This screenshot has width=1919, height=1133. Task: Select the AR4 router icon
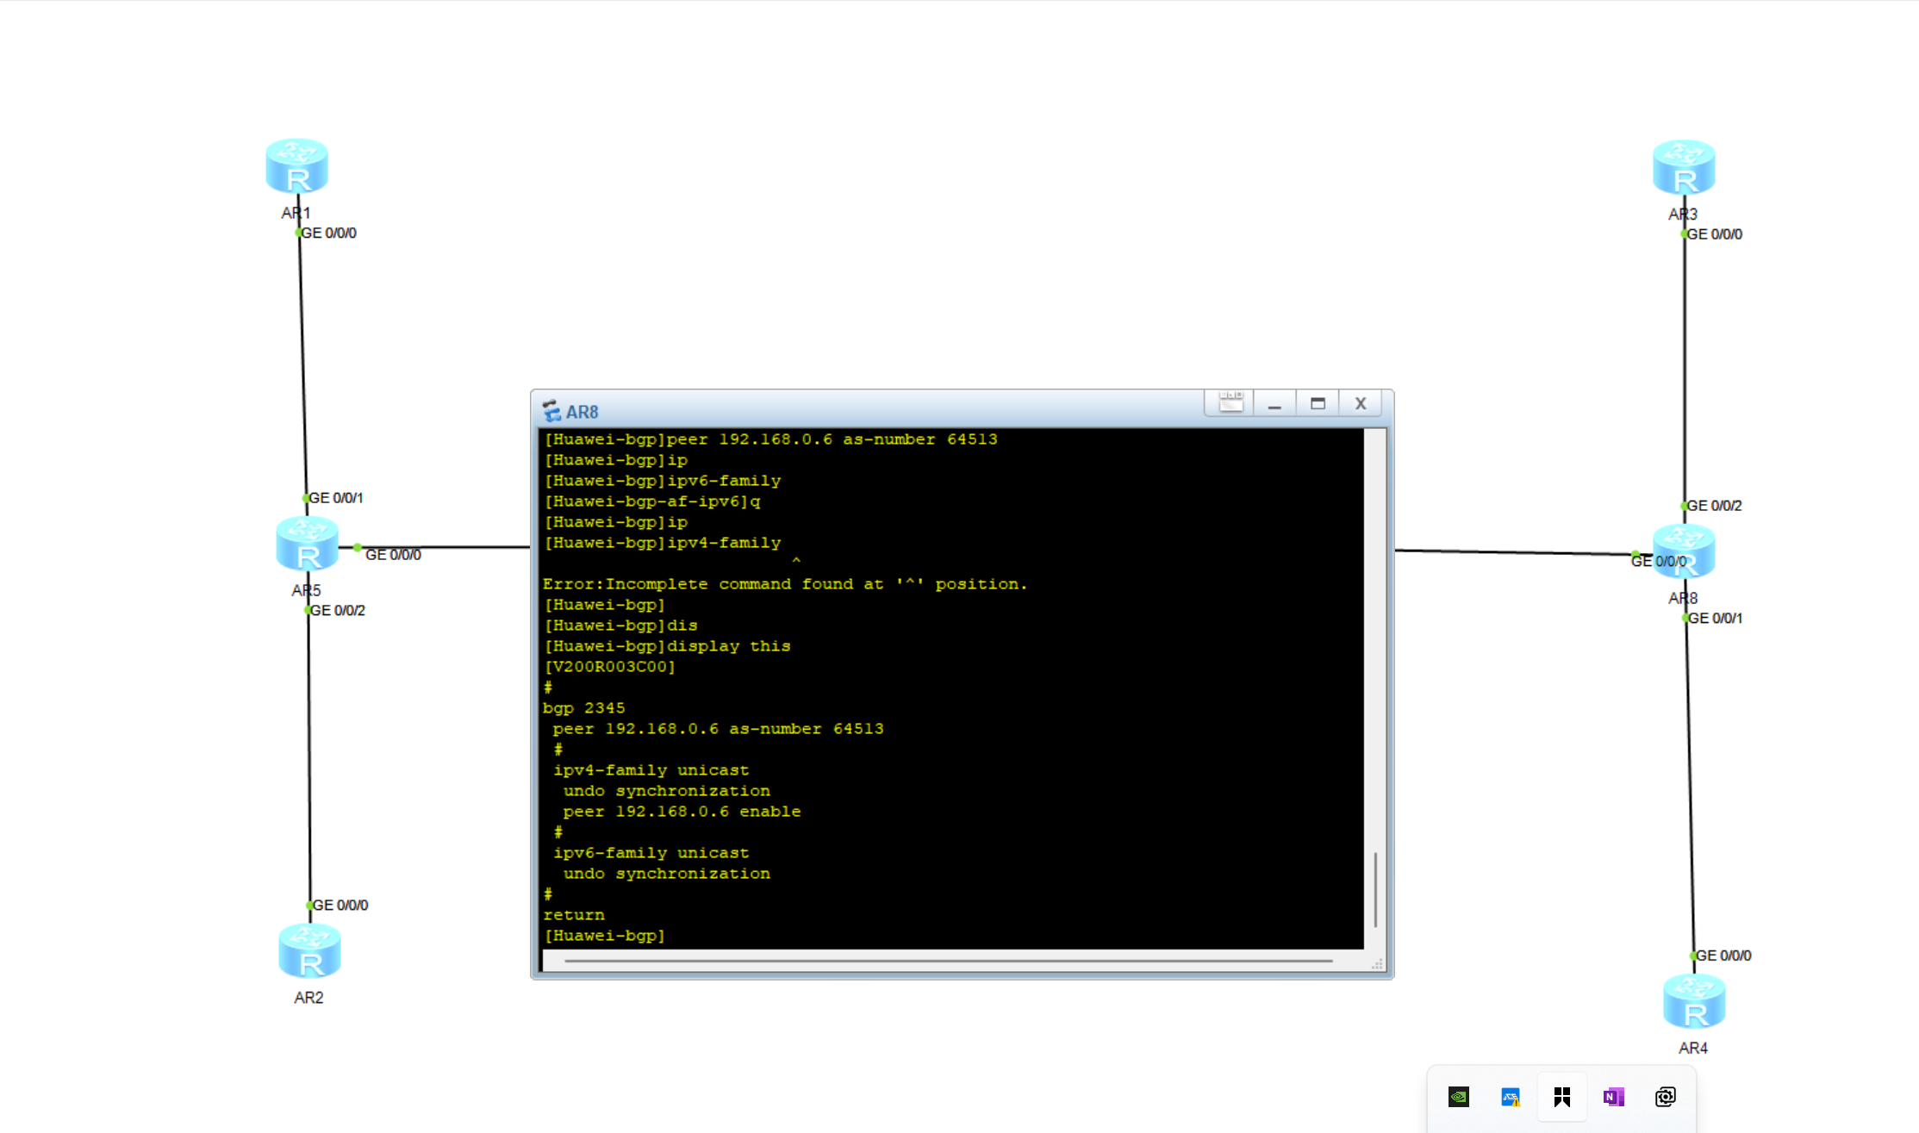click(x=1694, y=1002)
